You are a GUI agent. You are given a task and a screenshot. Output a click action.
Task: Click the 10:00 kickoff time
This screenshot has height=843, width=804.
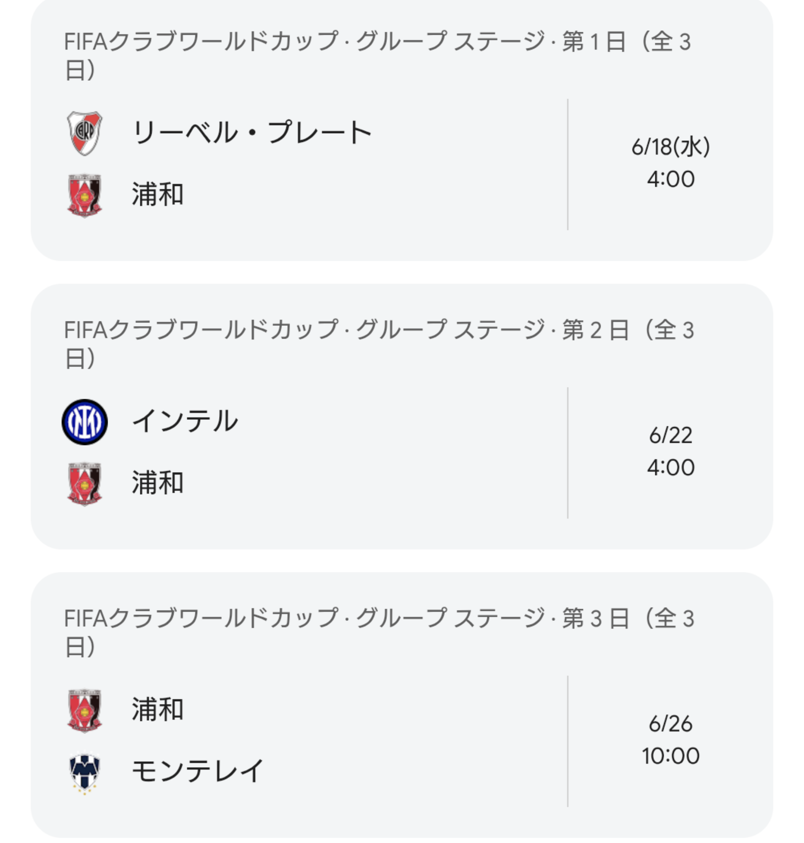point(670,756)
